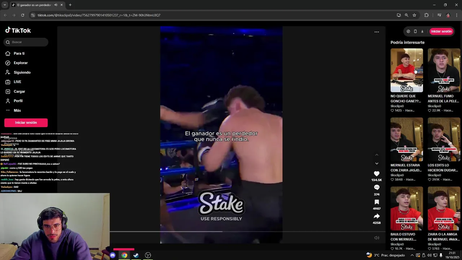Image resolution: width=462 pixels, height=260 pixels.
Task: Open MERNUEL ESTARIA CON ZAIRA thumbnail
Action: pos(406,139)
